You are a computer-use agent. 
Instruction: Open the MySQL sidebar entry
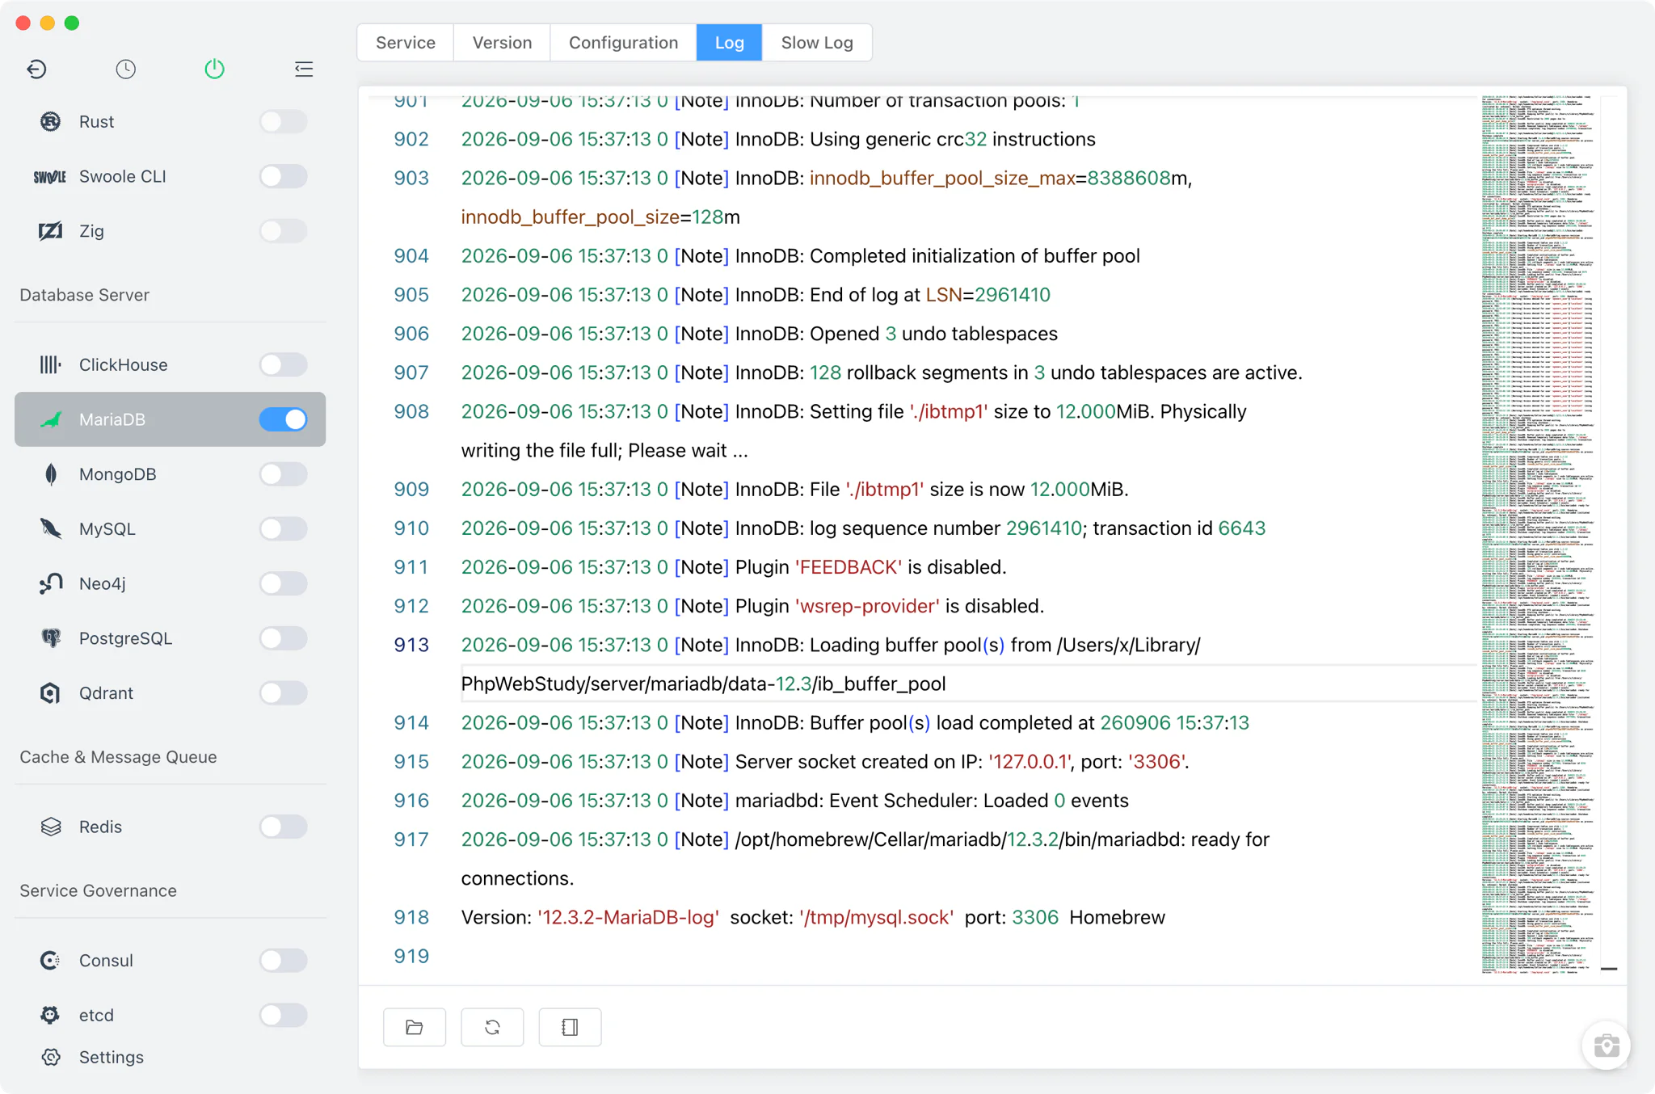170,528
